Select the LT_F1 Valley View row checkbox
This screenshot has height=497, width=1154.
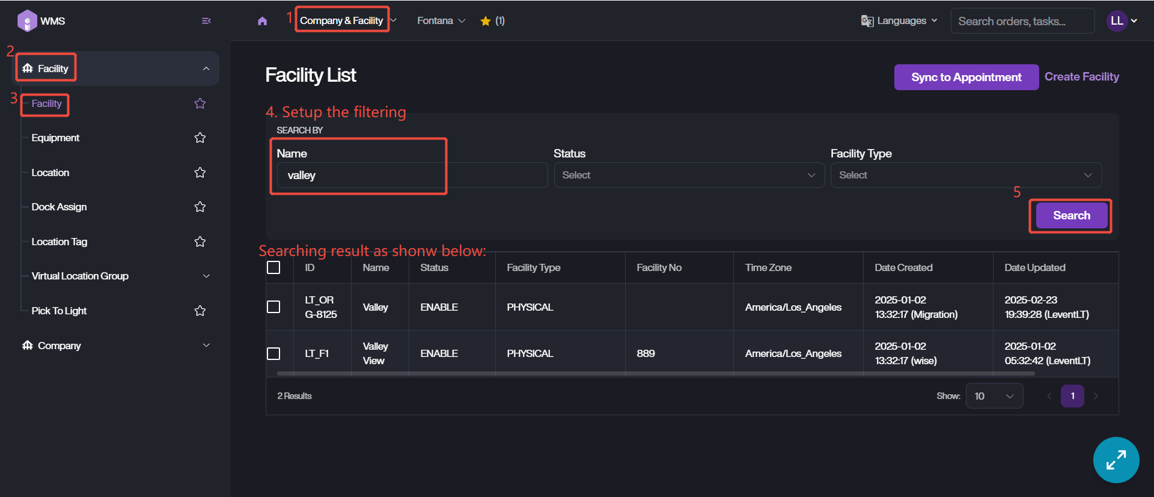coord(273,353)
